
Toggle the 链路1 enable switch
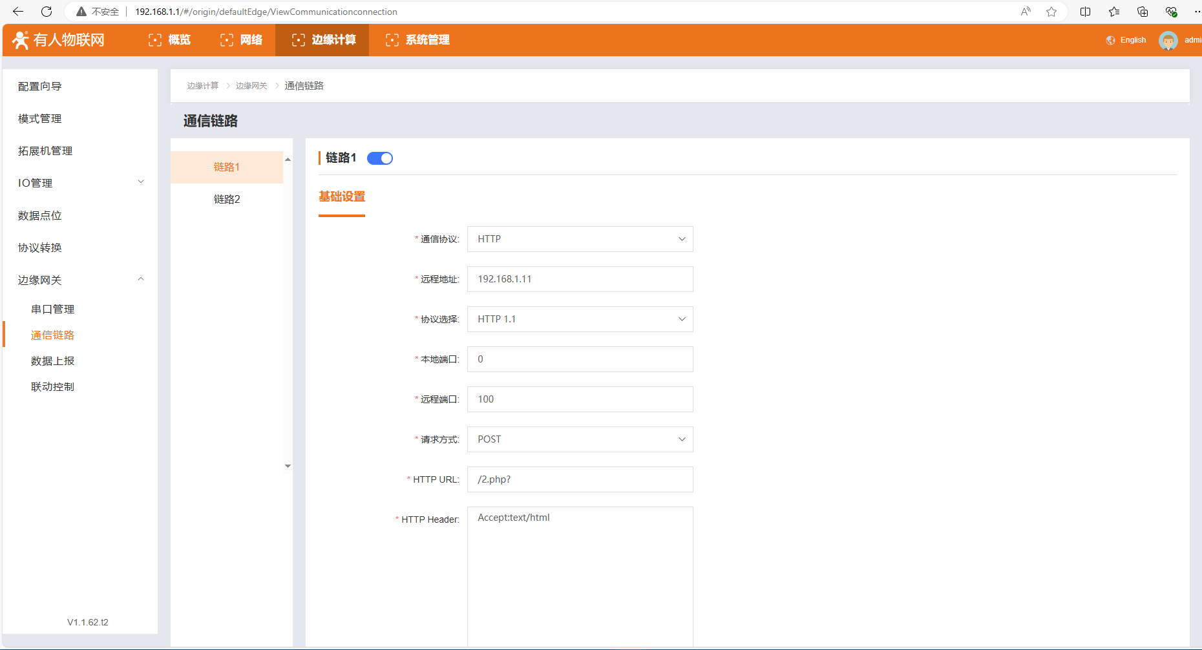pos(380,158)
